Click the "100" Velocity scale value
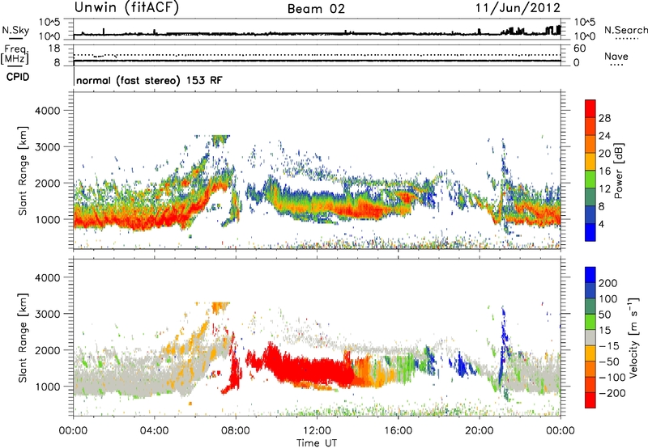The height and width of the screenshot is (448, 648). click(608, 299)
